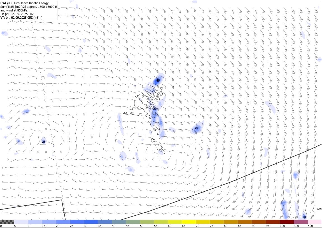Select the 25–30 blue legend swatch
The height and width of the screenshot is (228, 322).
point(77,222)
